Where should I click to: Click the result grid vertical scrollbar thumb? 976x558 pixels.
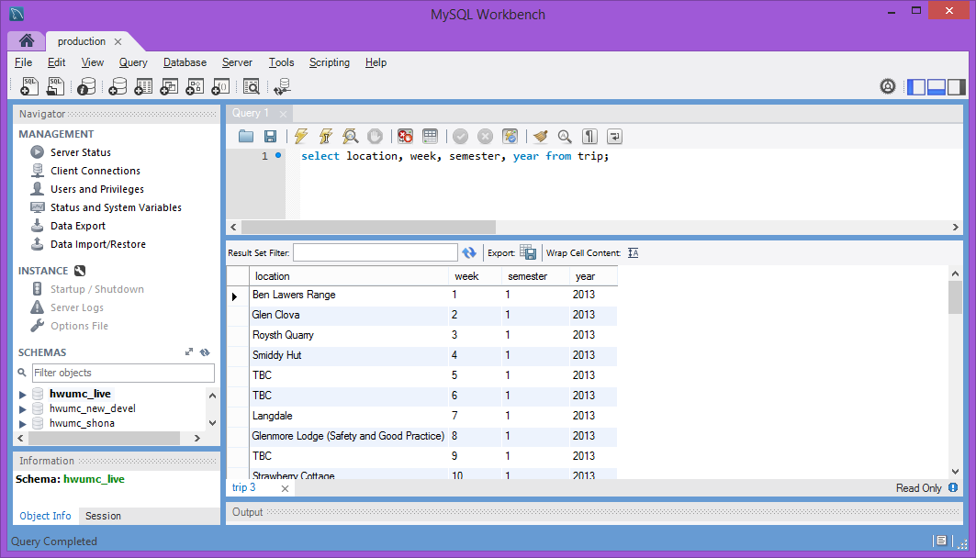click(x=956, y=297)
